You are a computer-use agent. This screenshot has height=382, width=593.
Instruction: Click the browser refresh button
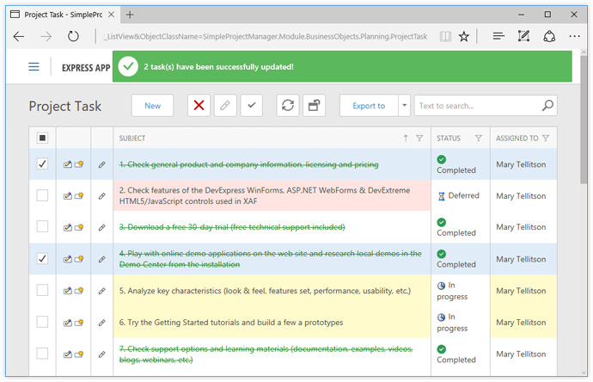[73, 36]
